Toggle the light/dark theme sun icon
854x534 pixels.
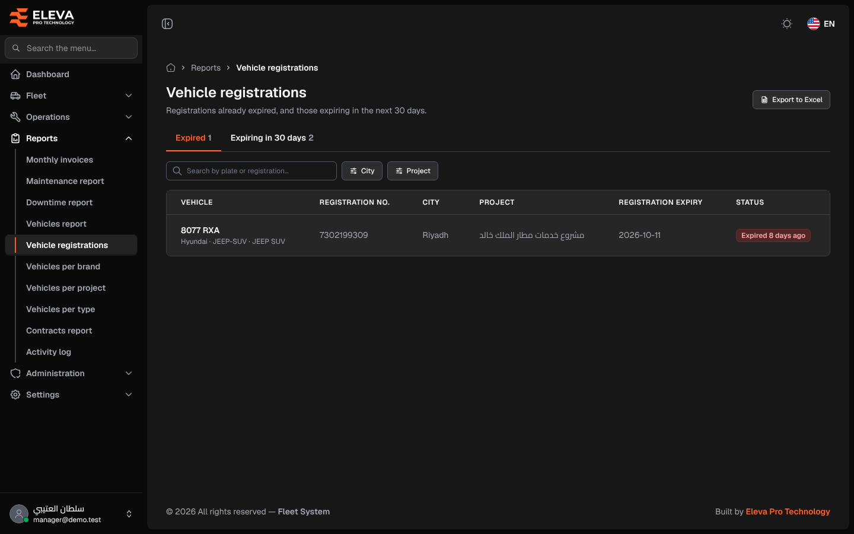pyautogui.click(x=787, y=24)
